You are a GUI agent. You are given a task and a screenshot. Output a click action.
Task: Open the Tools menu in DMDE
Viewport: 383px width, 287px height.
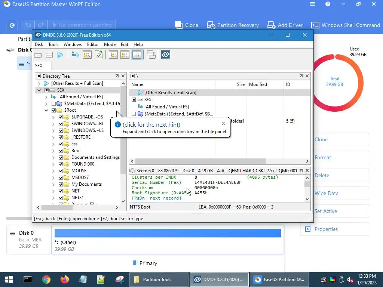[53, 44]
